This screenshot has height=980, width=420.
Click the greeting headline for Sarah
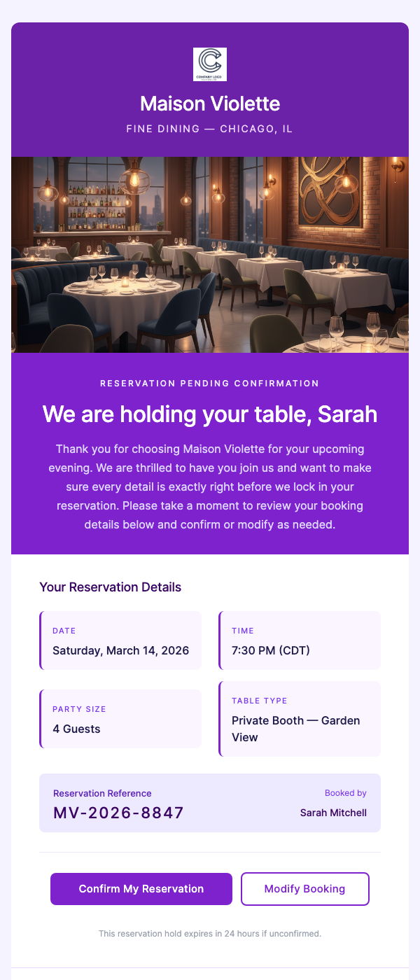tap(209, 414)
